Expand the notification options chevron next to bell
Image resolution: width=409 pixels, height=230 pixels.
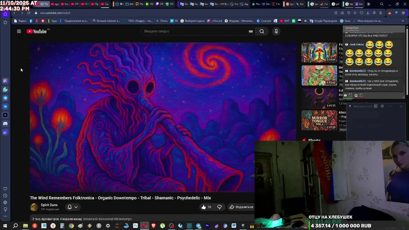76,207
